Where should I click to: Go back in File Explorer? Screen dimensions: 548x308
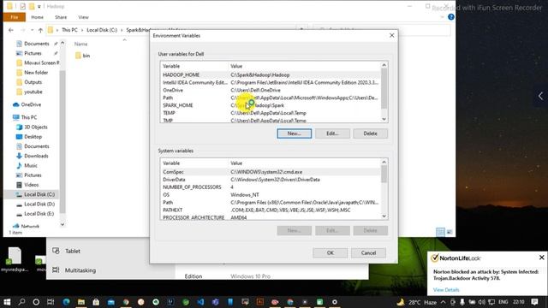pyautogui.click(x=11, y=30)
